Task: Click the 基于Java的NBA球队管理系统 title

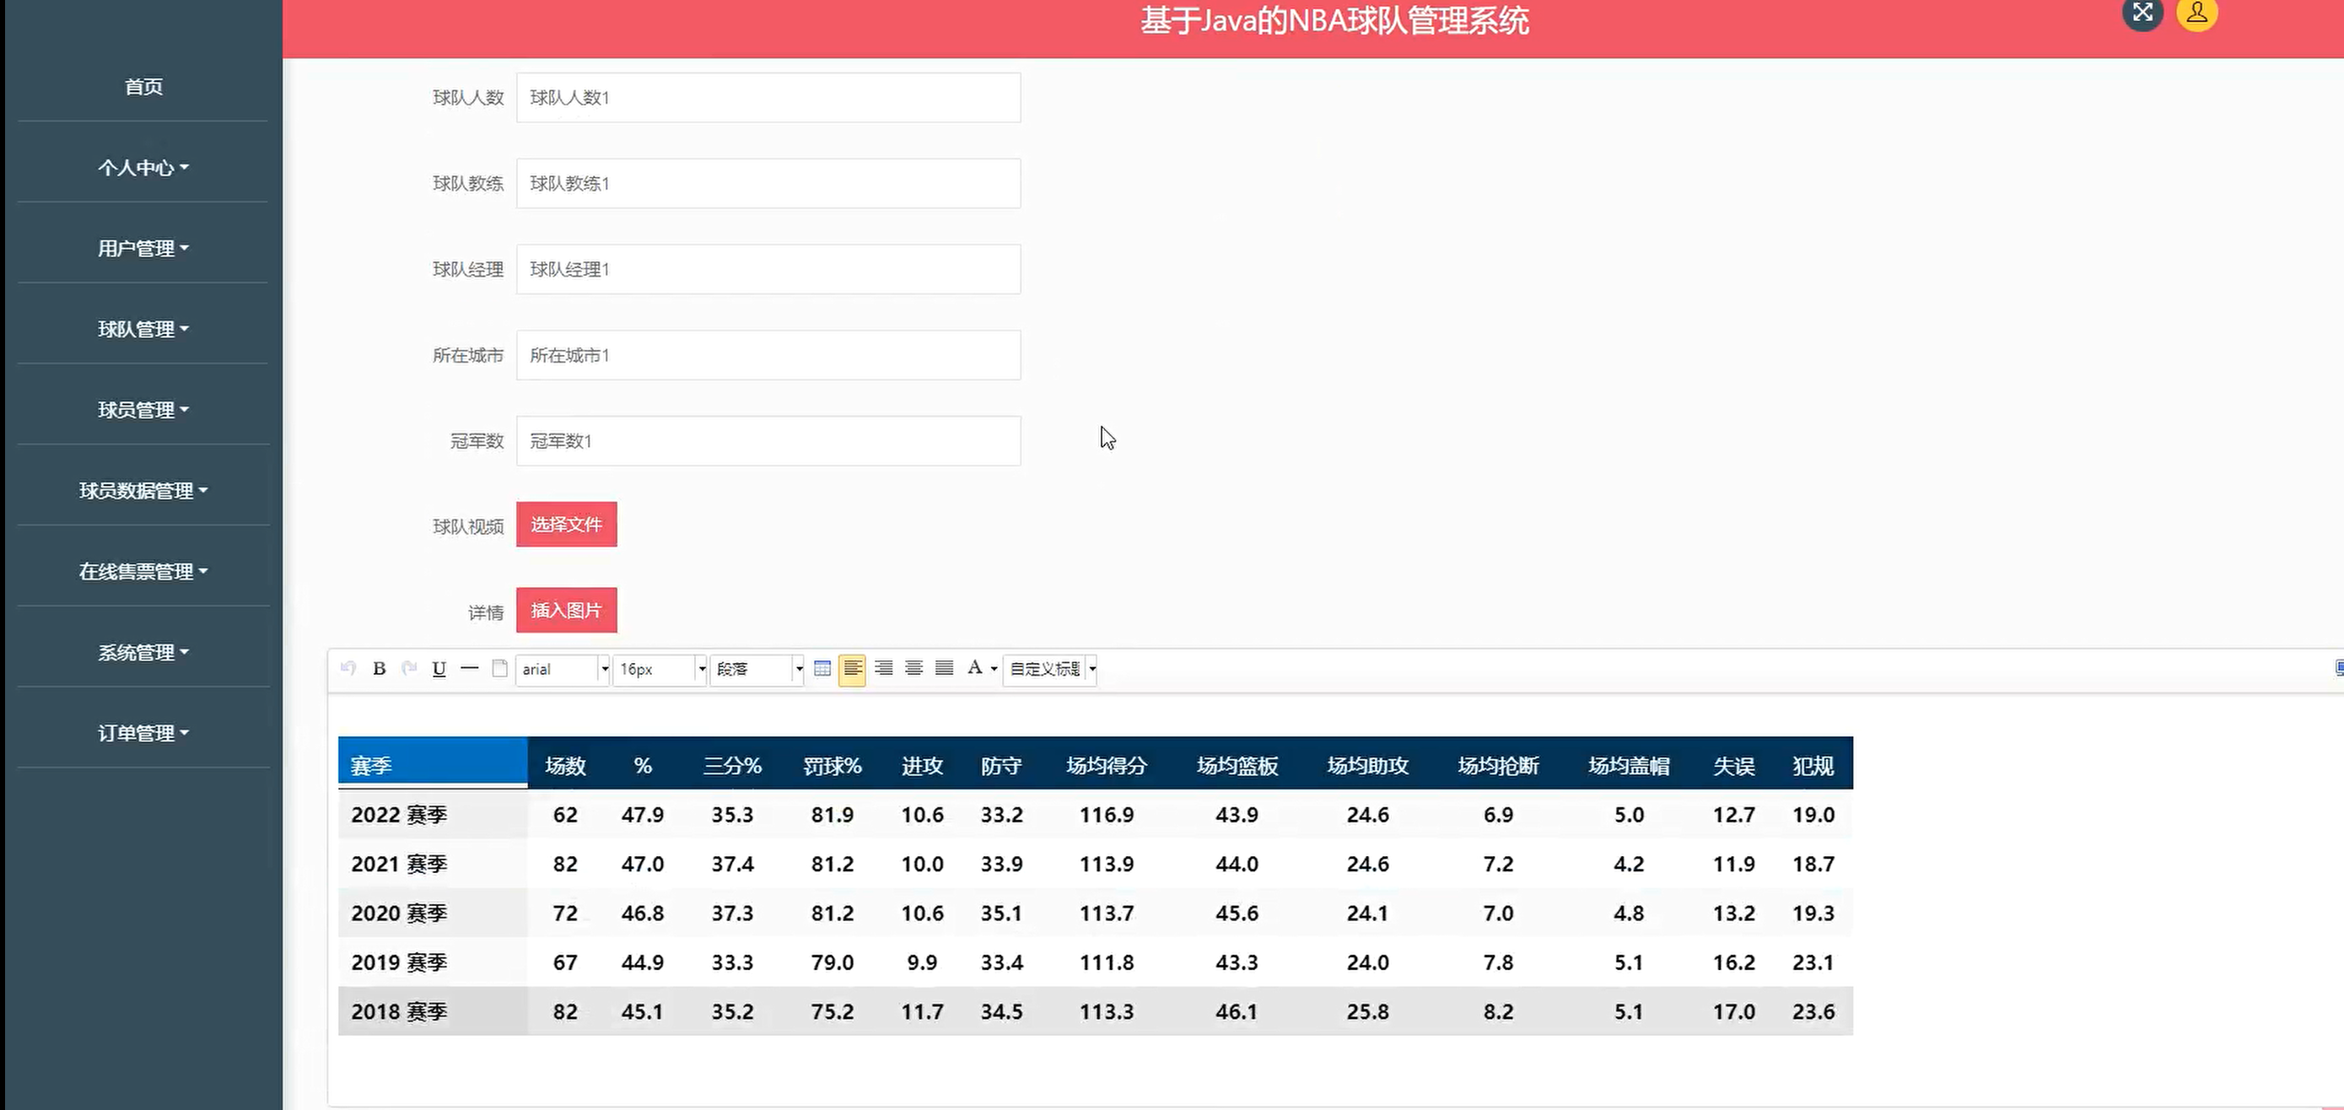Action: point(1334,20)
